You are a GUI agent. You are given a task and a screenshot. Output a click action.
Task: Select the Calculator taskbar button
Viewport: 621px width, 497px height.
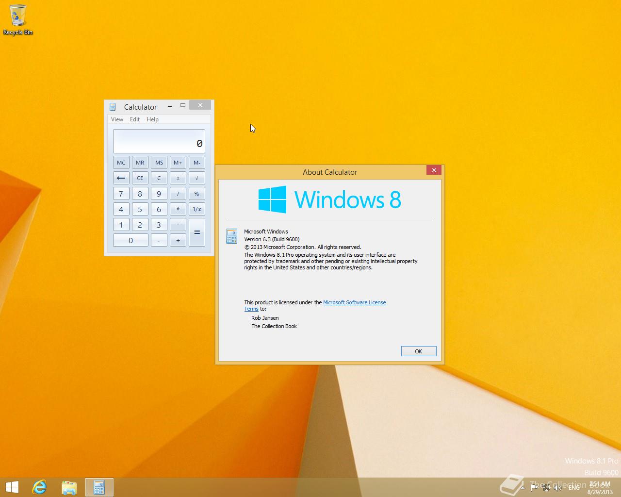tap(99, 487)
